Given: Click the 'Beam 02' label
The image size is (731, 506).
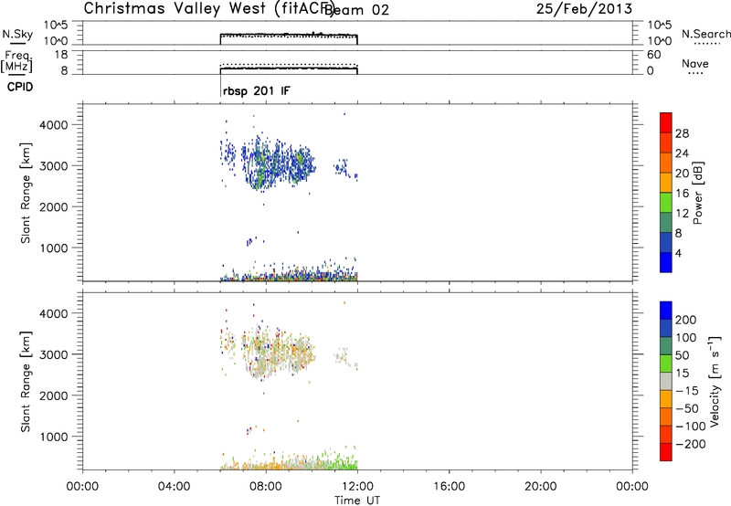Looking at the screenshot, I should point(356,10).
